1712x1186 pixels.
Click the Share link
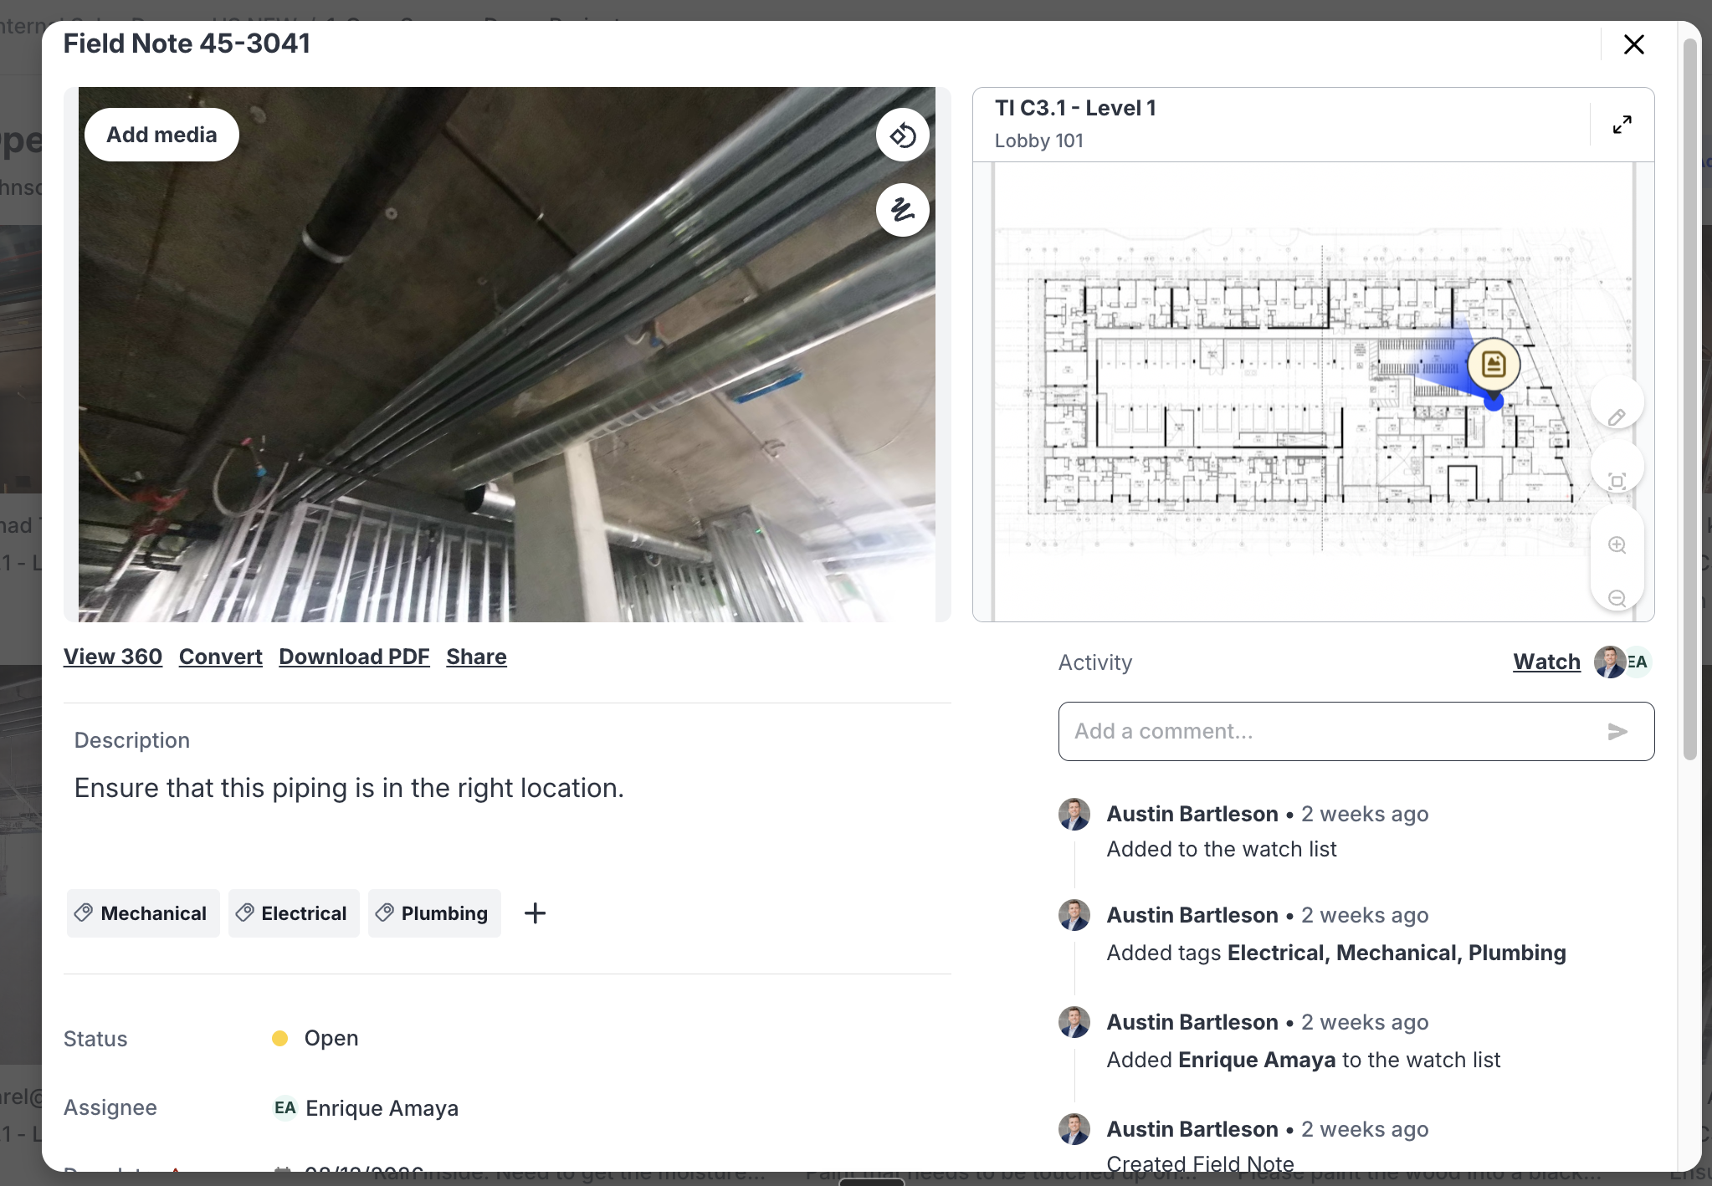coord(476,657)
